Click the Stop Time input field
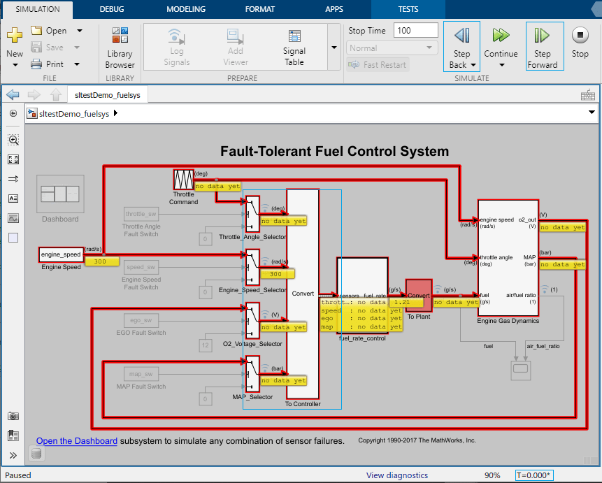 pyautogui.click(x=415, y=30)
